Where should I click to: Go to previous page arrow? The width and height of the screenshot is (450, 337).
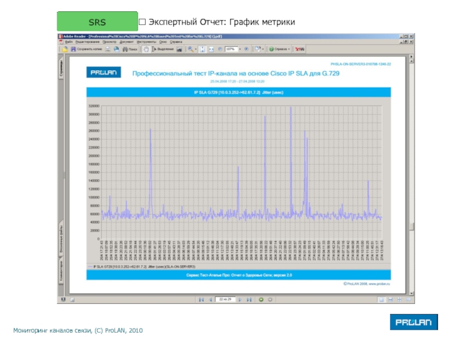tap(210, 300)
